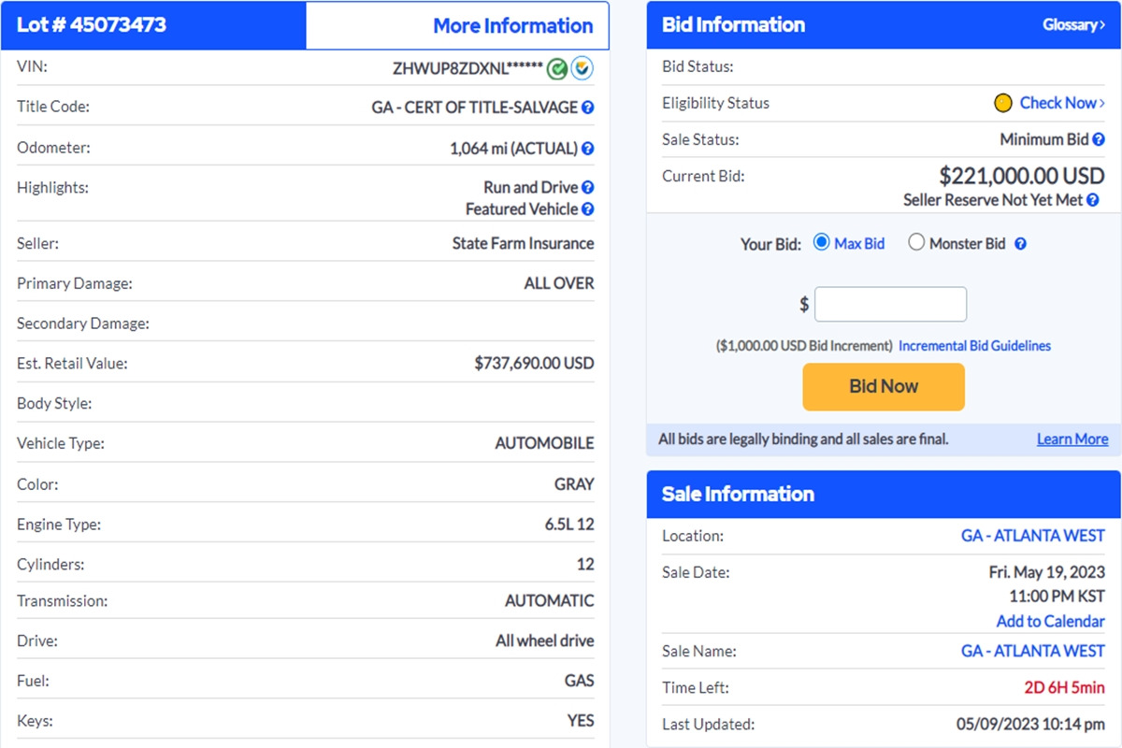Click help icon beside Run and Drive

tap(588, 187)
